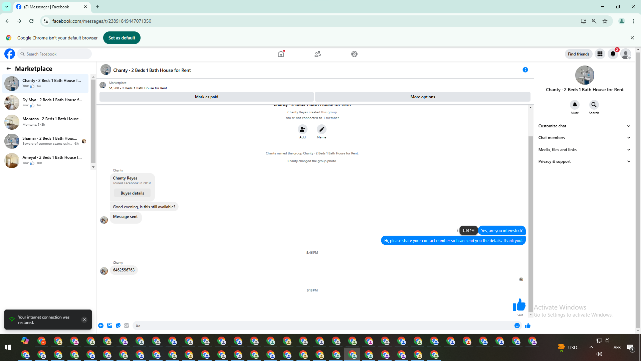Open a new browser tab
The image size is (641, 361).
pos(97,7)
